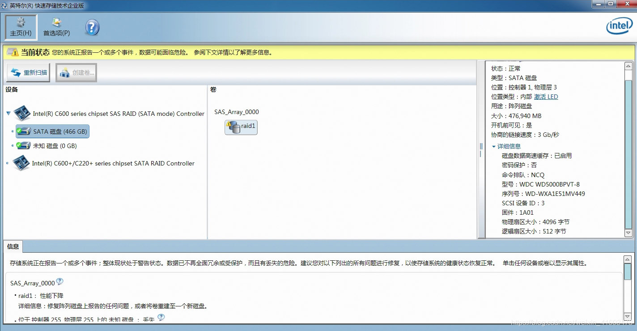The height and width of the screenshot is (331, 637).
Task: Click the 设备 pane header
Action: tap(12, 89)
